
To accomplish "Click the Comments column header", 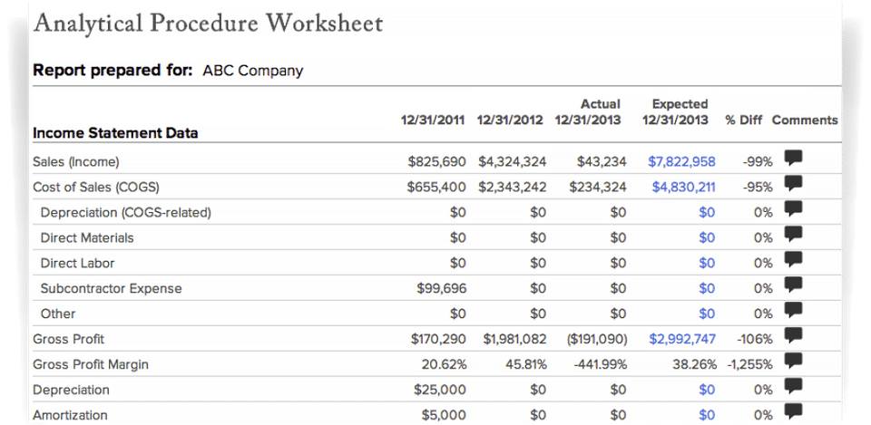I will (805, 121).
